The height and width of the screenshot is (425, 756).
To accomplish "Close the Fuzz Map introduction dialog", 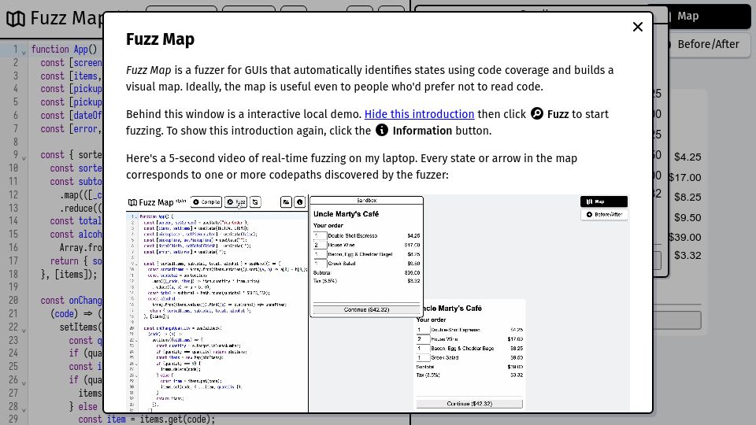I will pyautogui.click(x=637, y=27).
